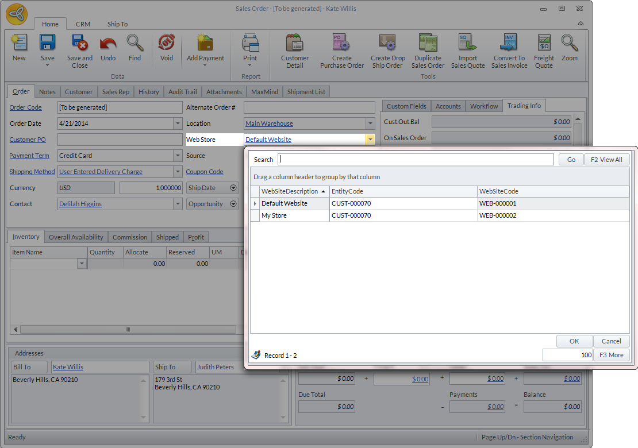Click the Kate Willis Bill To link
The width and height of the screenshot is (638, 448).
(x=68, y=367)
